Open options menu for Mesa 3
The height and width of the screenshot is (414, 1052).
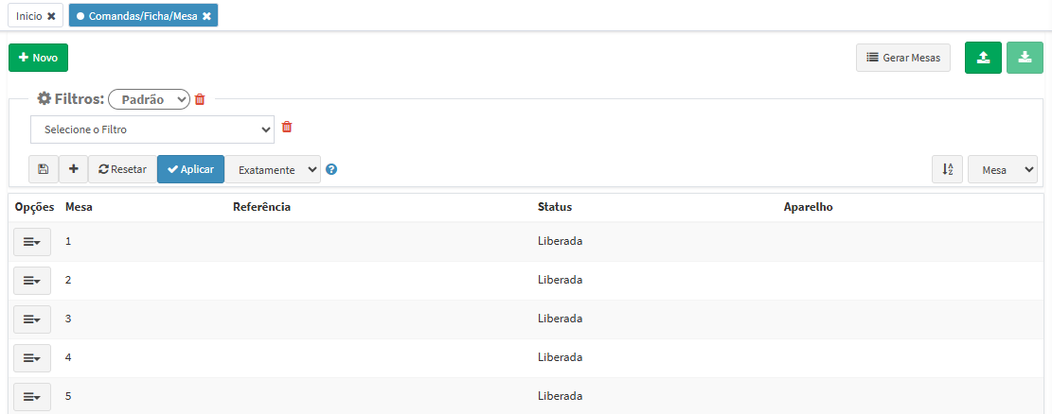[32, 319]
